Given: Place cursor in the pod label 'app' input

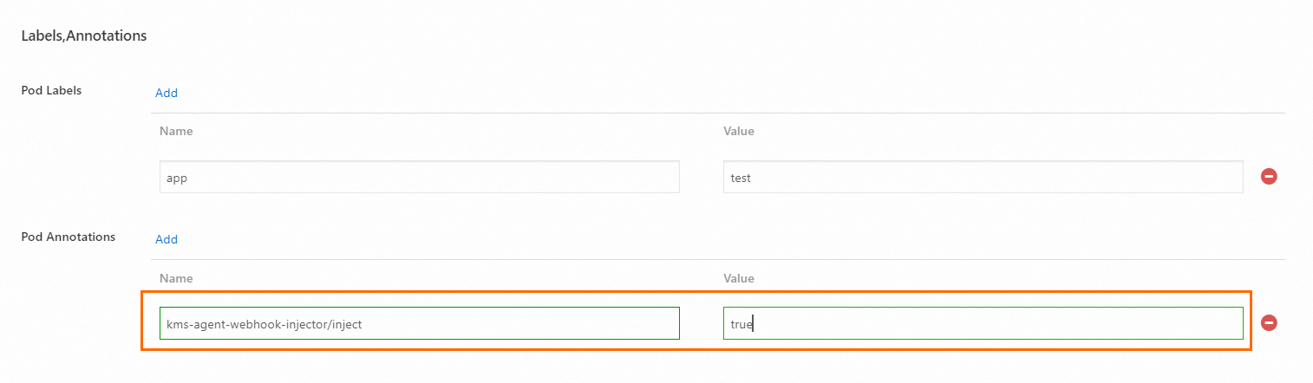Looking at the screenshot, I should point(419,178).
